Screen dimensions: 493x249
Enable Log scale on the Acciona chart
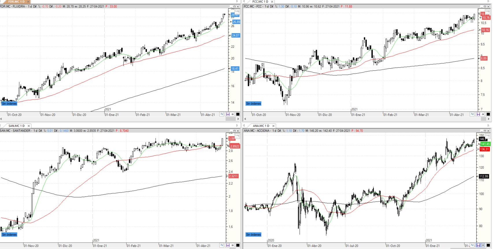[x=488, y=135]
